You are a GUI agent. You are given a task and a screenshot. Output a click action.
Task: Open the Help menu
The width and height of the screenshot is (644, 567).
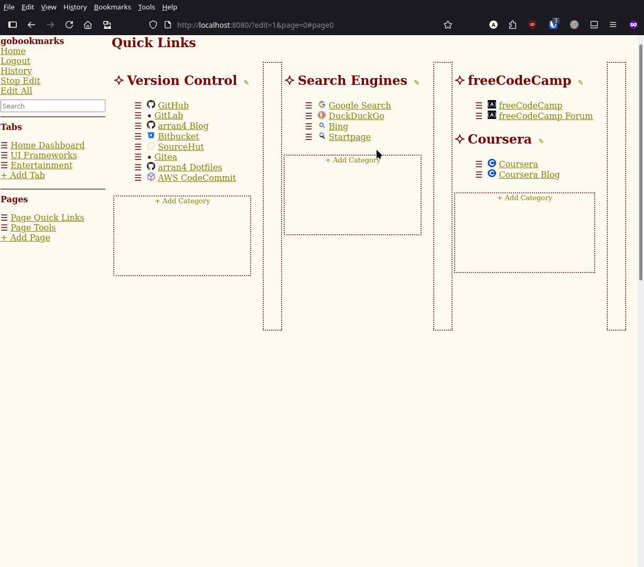pyautogui.click(x=169, y=7)
